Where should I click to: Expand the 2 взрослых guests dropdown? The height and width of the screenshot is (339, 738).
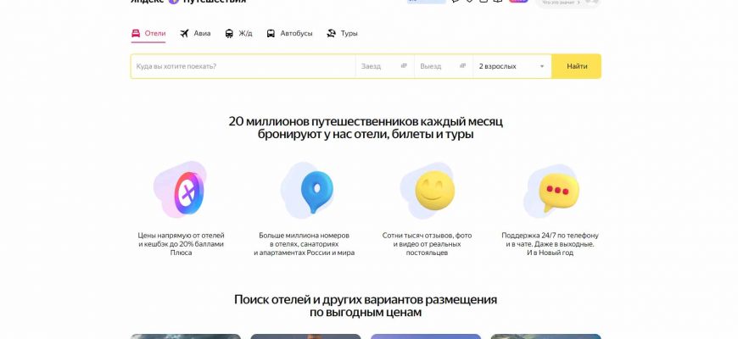tap(512, 66)
